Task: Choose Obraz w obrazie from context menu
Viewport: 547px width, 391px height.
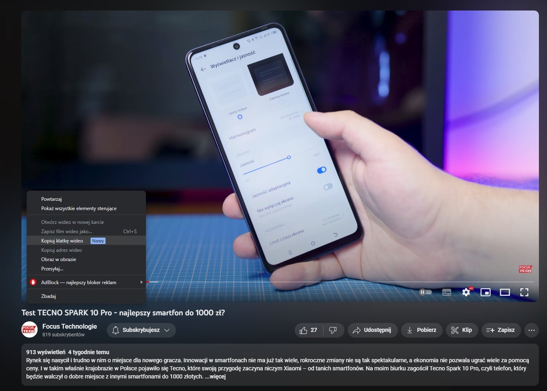Action: (59, 259)
